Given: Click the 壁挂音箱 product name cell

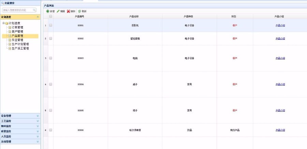Looking at the screenshot, I should coord(135,39).
